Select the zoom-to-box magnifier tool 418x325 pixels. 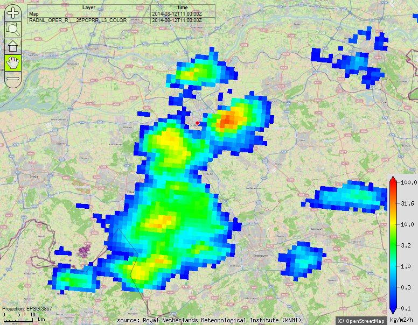[13, 30]
